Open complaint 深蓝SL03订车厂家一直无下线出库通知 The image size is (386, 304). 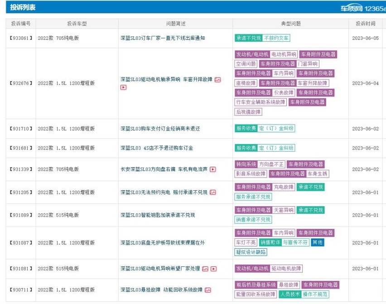tap(163, 38)
